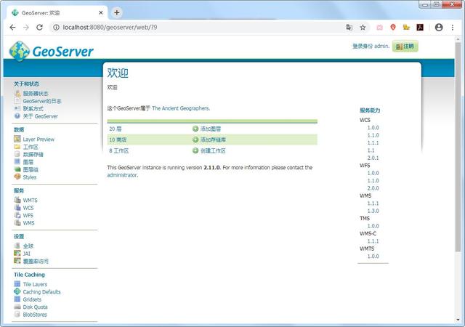Open Layer Preview text link

(39, 140)
